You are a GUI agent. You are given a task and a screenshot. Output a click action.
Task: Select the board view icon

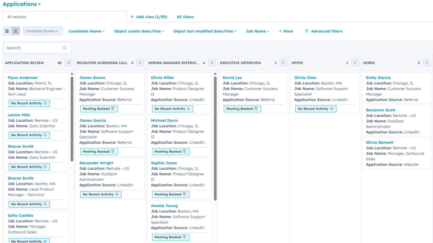[x=15, y=31]
